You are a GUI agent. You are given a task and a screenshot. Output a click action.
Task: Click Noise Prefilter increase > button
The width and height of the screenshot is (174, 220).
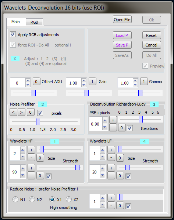tap(21, 112)
